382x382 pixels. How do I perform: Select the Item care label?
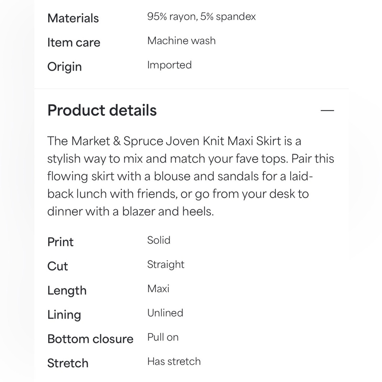coord(74,42)
